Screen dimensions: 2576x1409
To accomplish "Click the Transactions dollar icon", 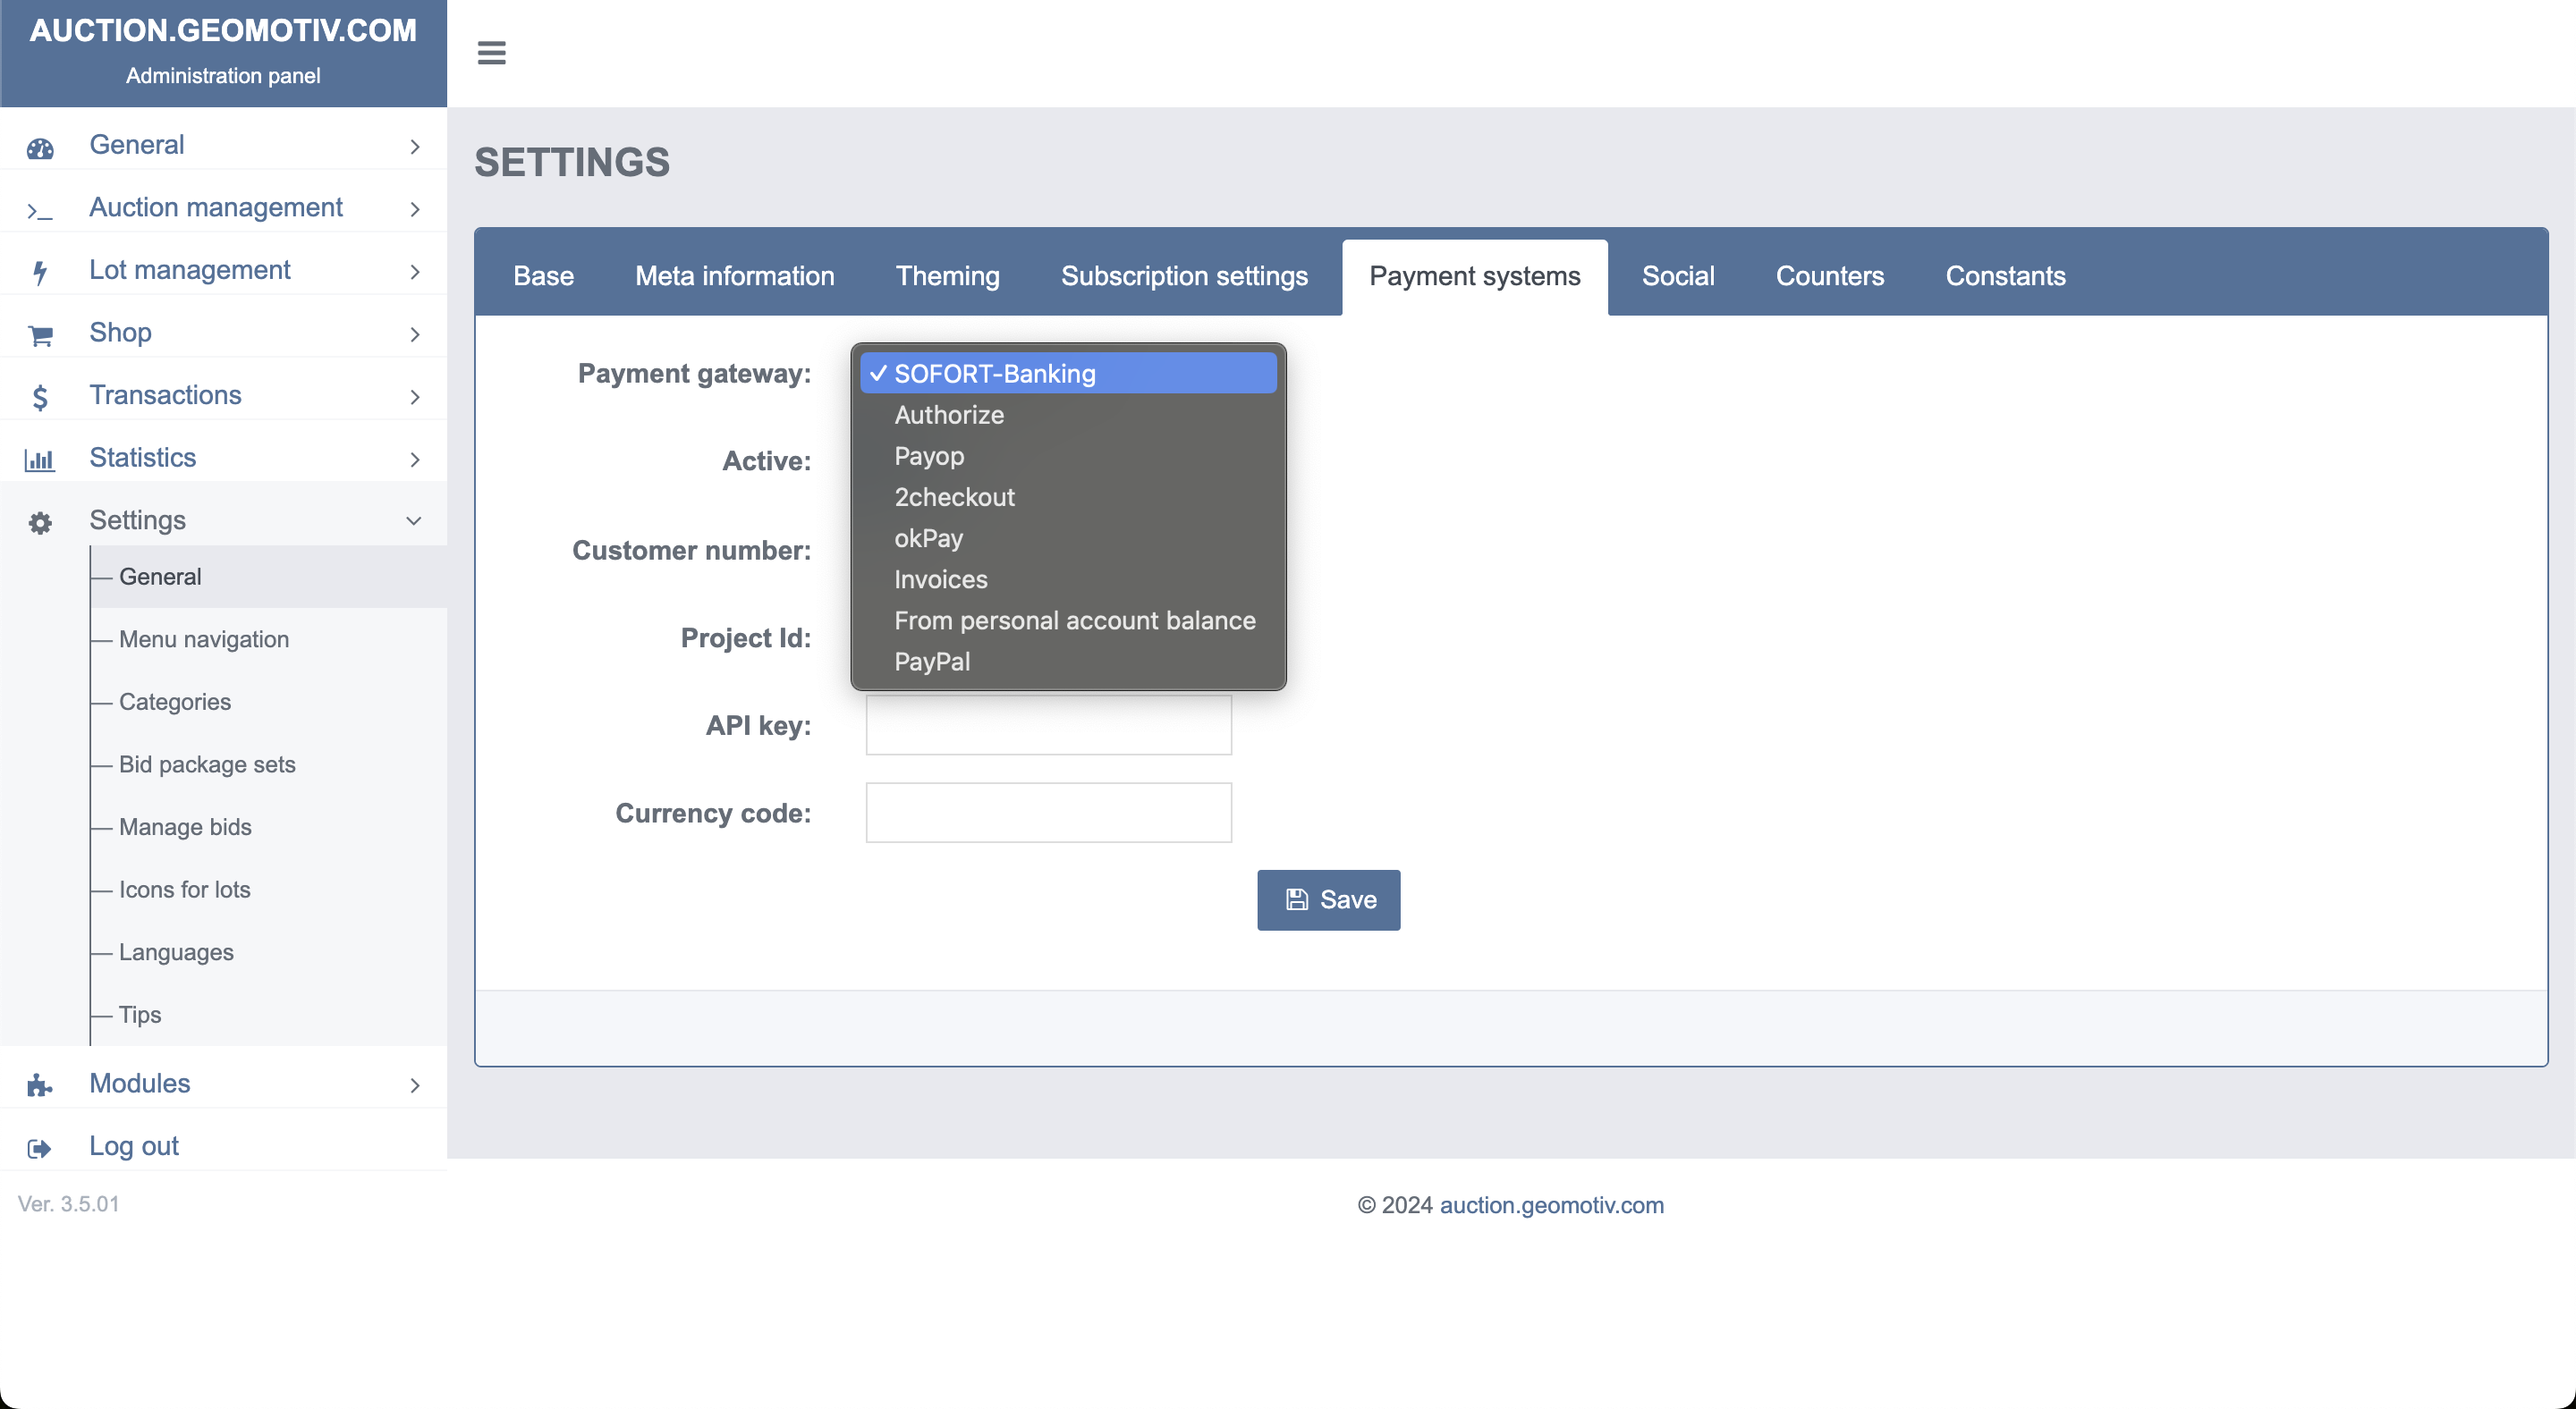I will [40, 398].
